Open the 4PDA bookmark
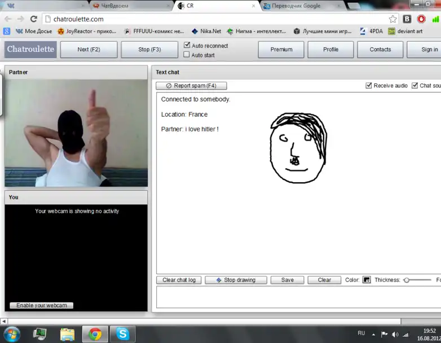The image size is (441, 343). pyautogui.click(x=372, y=32)
